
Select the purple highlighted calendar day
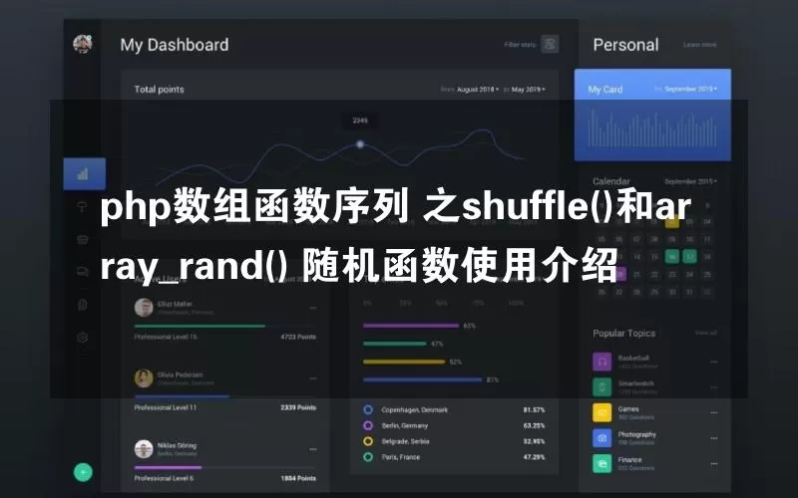click(619, 275)
